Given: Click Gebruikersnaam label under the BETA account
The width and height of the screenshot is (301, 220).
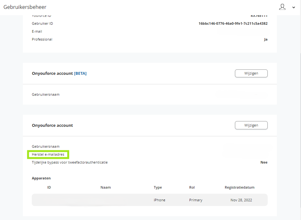Looking at the screenshot, I should tap(46, 94).
